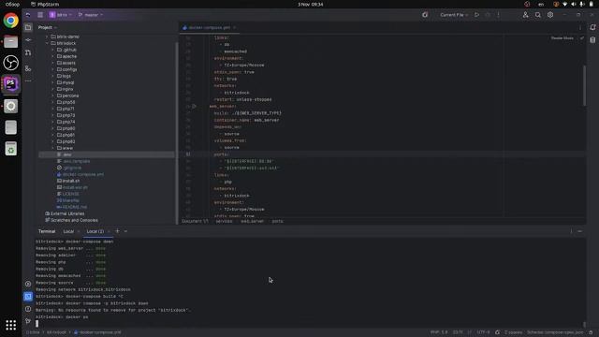The height and width of the screenshot is (337, 599).
Task: Add a new terminal tab with plus
Action: coord(117,231)
